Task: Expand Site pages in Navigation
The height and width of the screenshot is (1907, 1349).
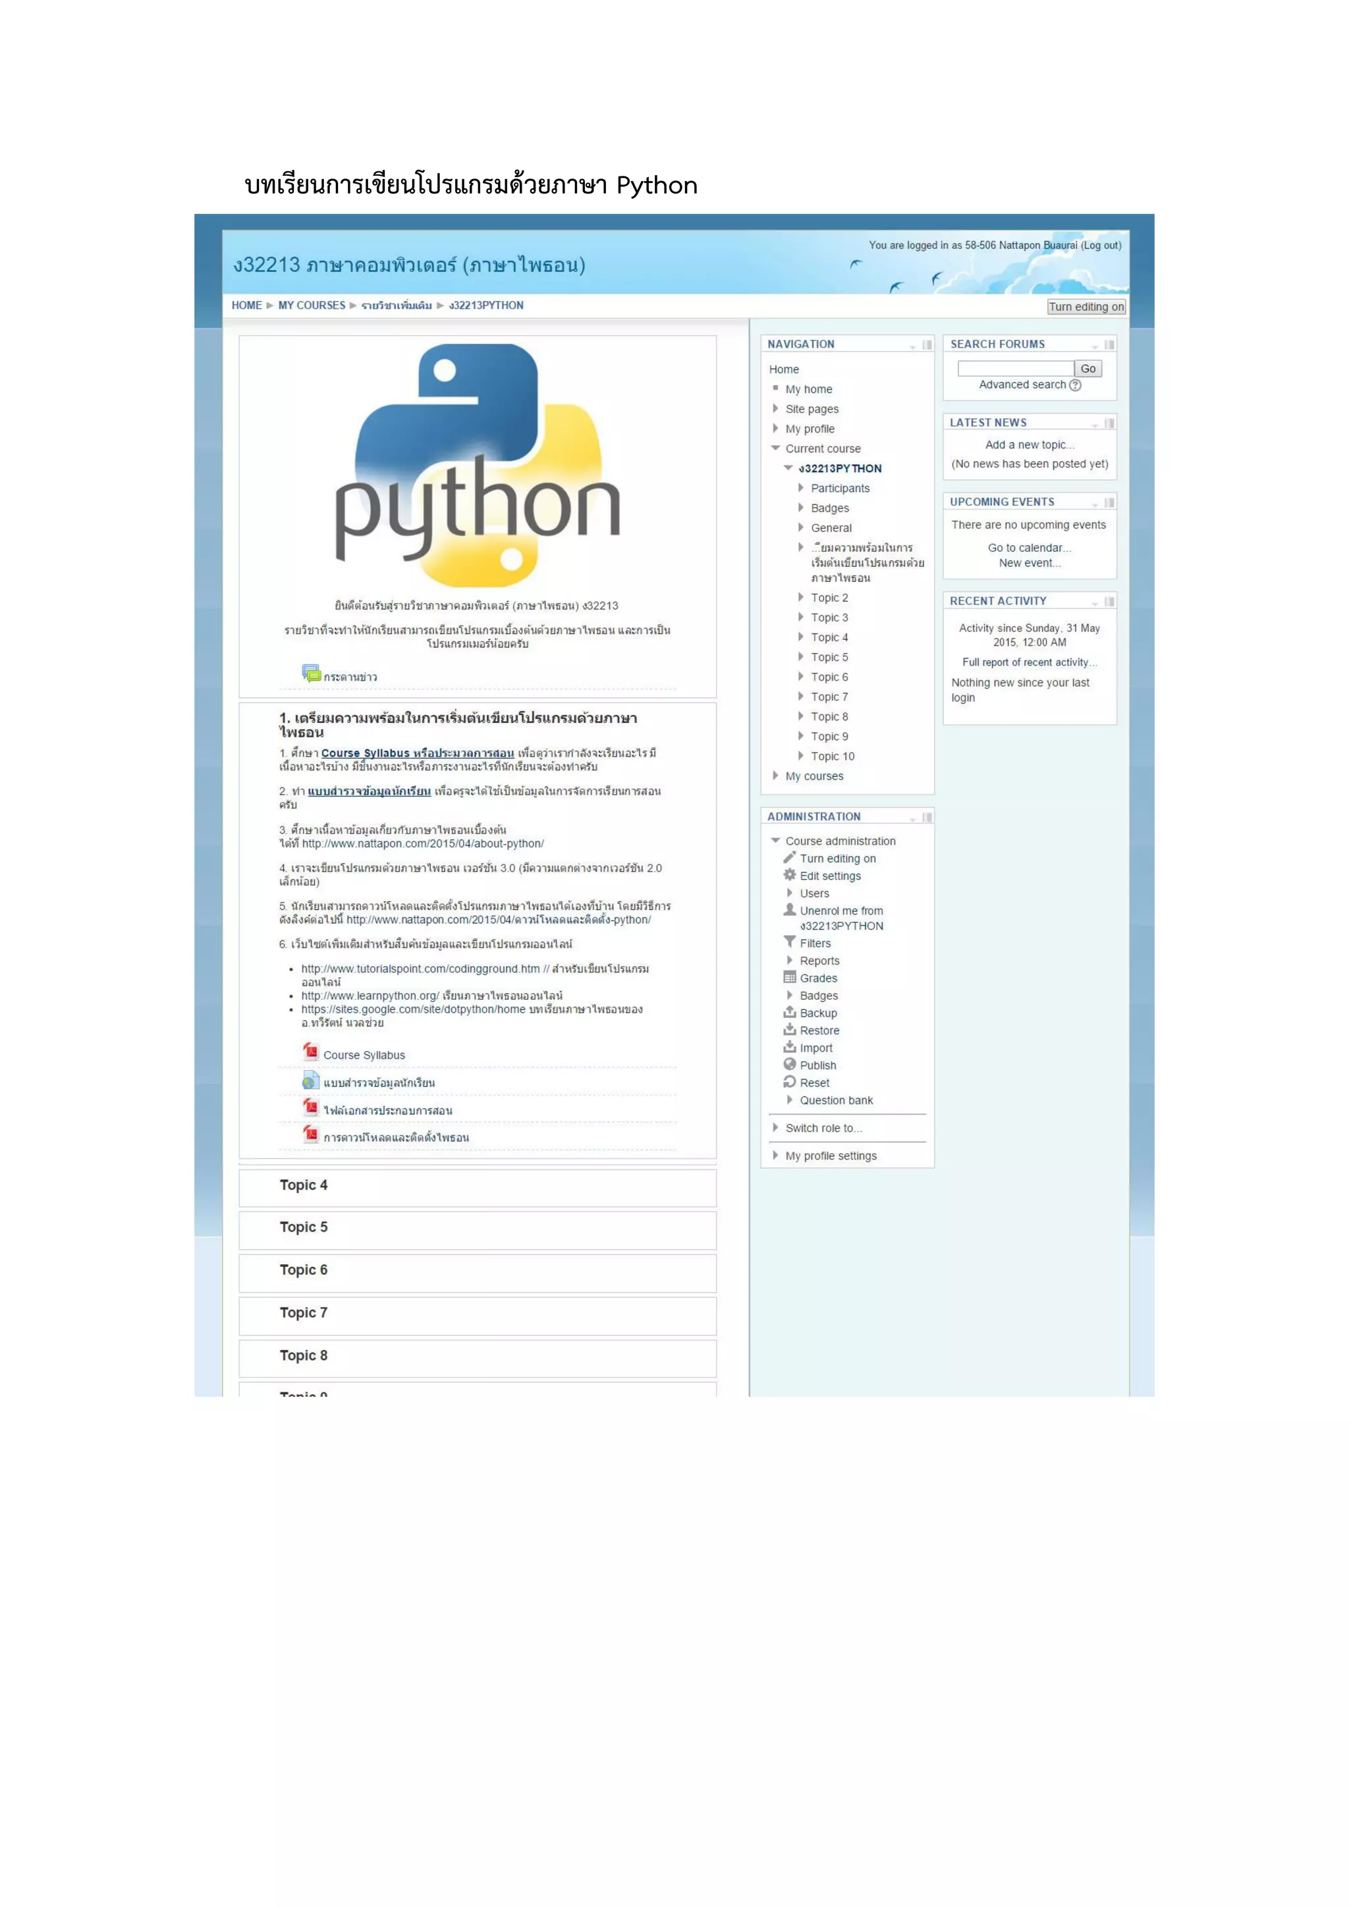Action: pos(775,409)
